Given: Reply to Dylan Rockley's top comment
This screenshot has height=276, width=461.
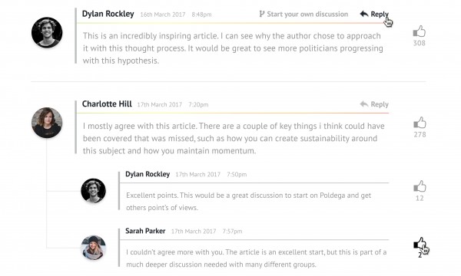Looking at the screenshot, I should point(374,14).
